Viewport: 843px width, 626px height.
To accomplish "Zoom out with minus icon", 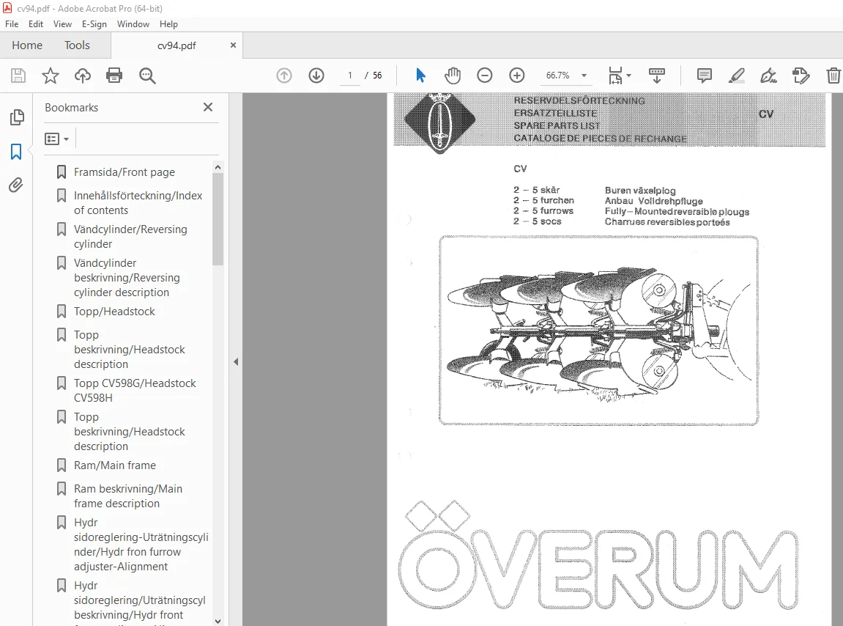I will coord(484,76).
